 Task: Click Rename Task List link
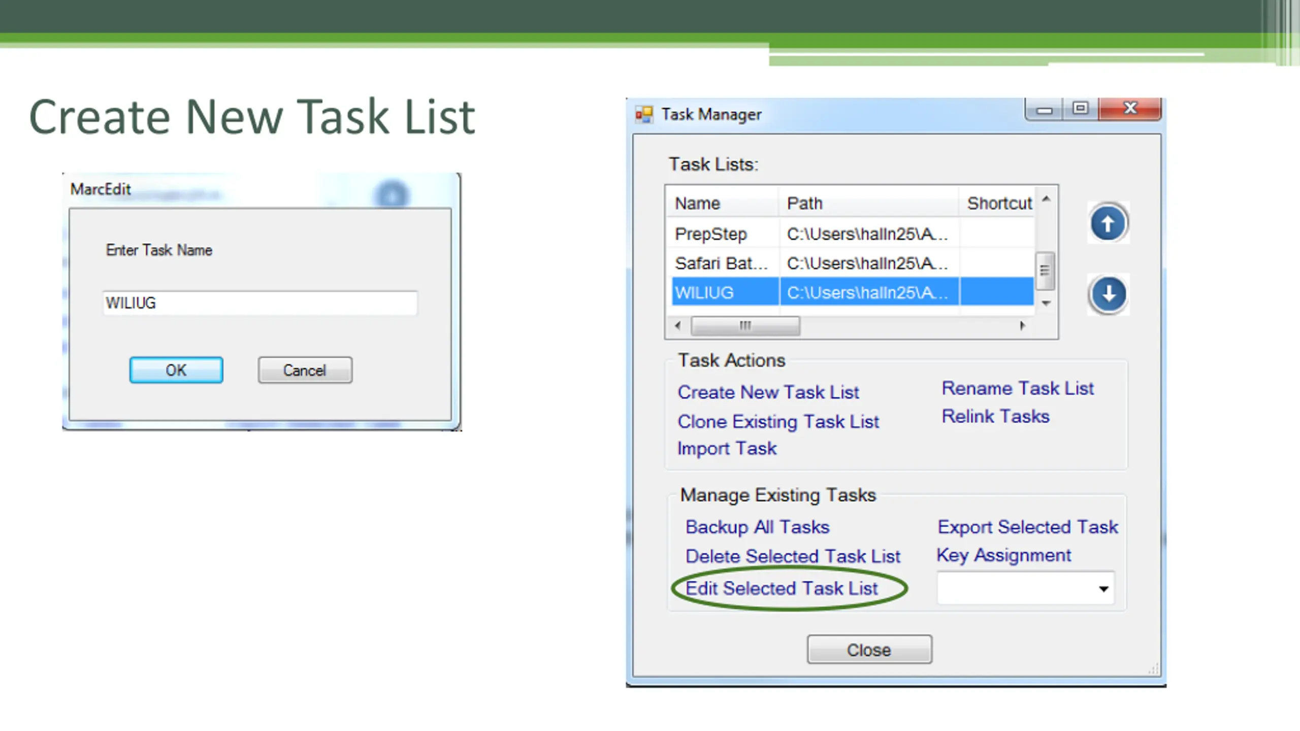coord(1018,388)
